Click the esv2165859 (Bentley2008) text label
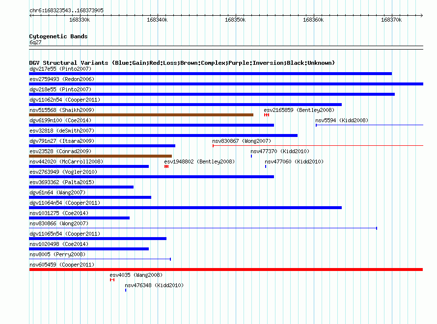The image size is (437, 324). (x=299, y=110)
